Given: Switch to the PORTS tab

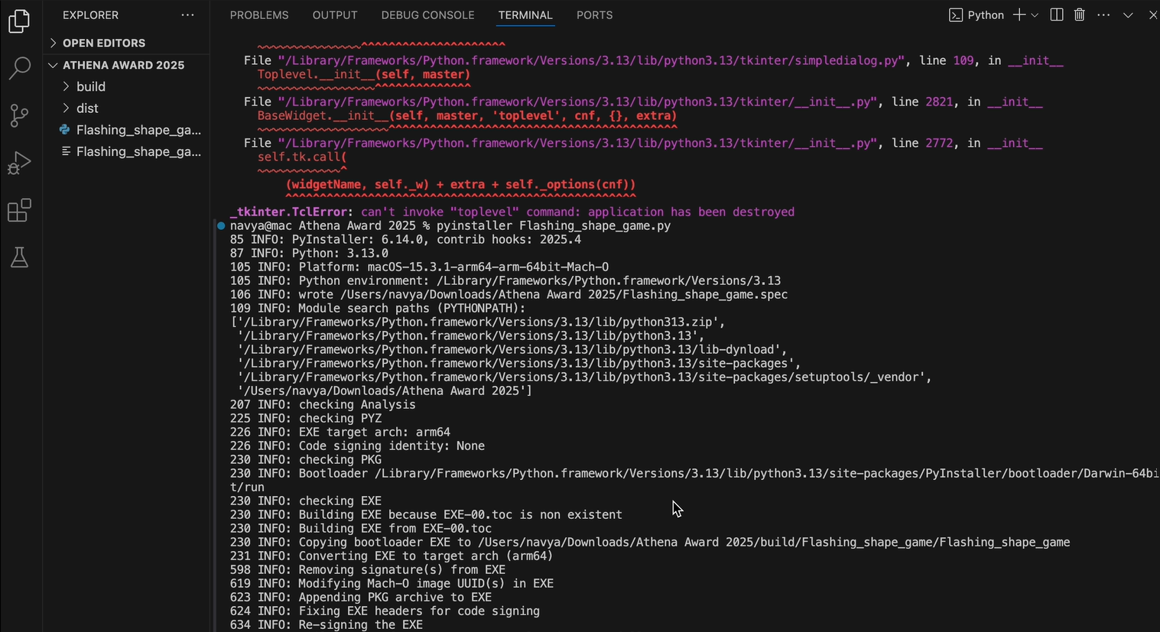Looking at the screenshot, I should (594, 15).
